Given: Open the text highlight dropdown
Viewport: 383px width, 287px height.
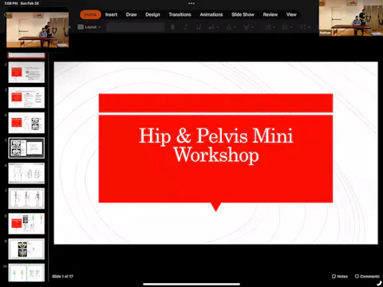Looking at the screenshot, I should pos(249,27).
